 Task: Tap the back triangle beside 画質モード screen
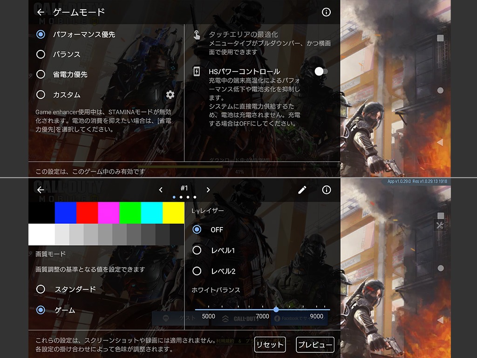(x=440, y=320)
